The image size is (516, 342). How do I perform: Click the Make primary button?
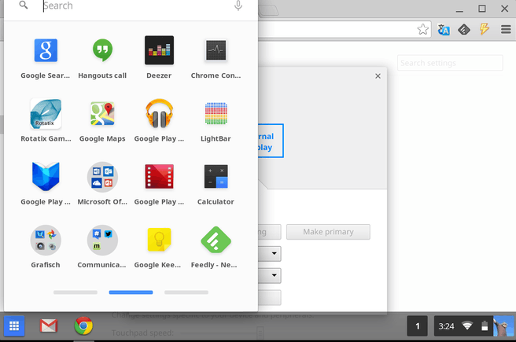(328, 232)
